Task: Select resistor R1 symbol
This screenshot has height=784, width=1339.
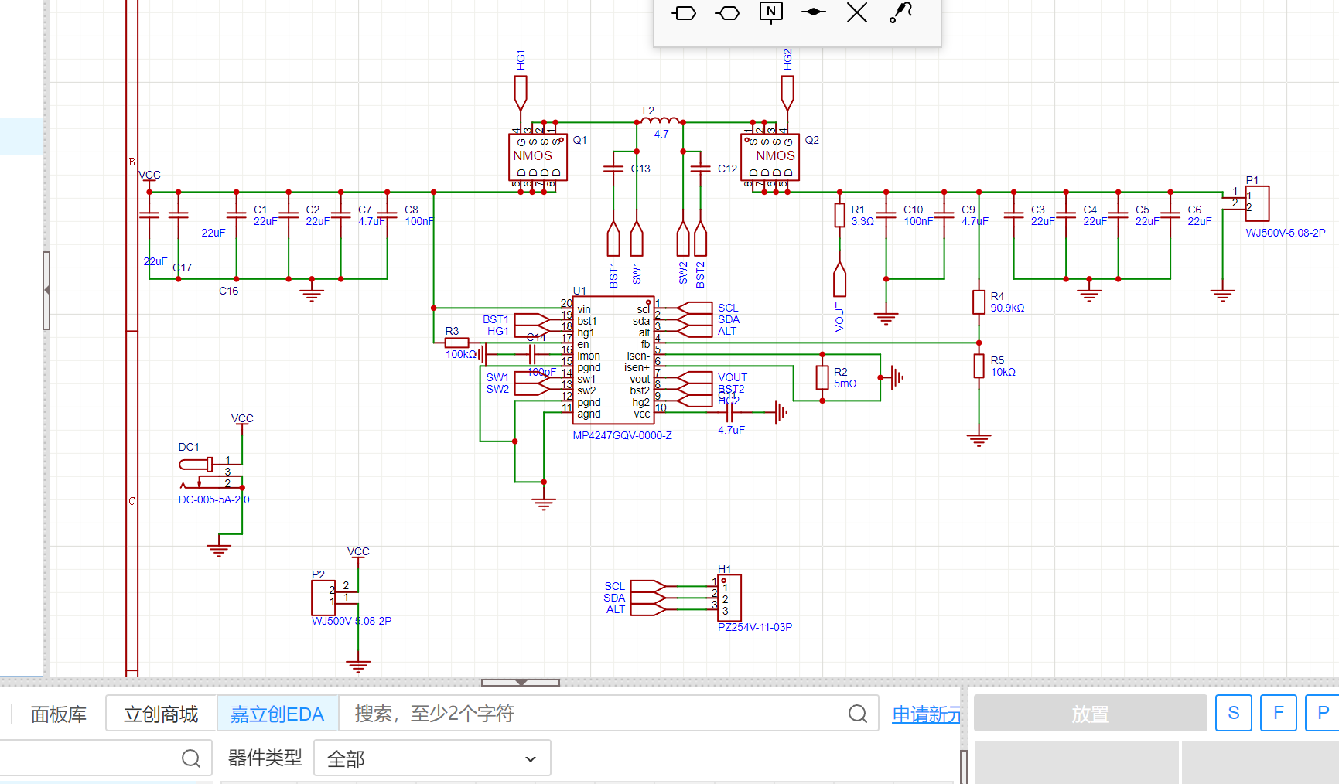Action: point(839,215)
